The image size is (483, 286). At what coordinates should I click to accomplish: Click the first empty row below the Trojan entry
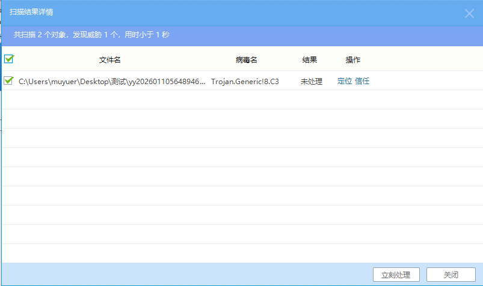[x=241, y=100]
